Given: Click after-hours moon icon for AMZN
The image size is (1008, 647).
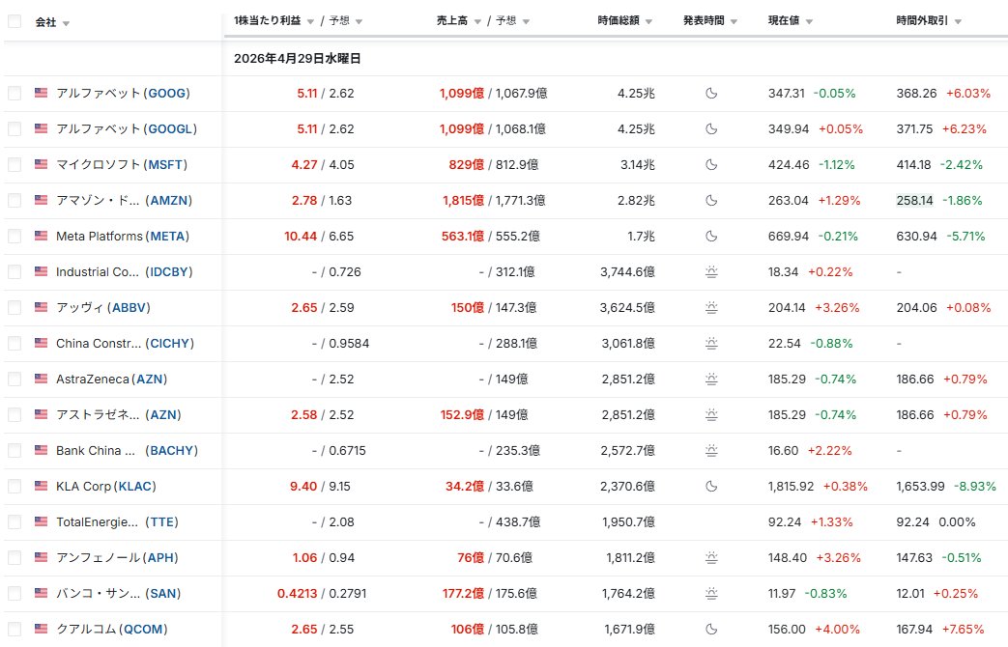Looking at the screenshot, I should (x=711, y=201).
